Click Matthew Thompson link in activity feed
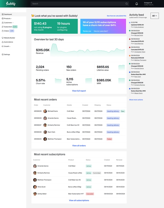 pos(140,60)
